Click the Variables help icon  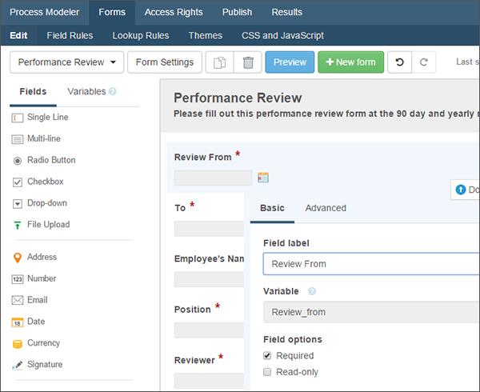click(x=113, y=92)
